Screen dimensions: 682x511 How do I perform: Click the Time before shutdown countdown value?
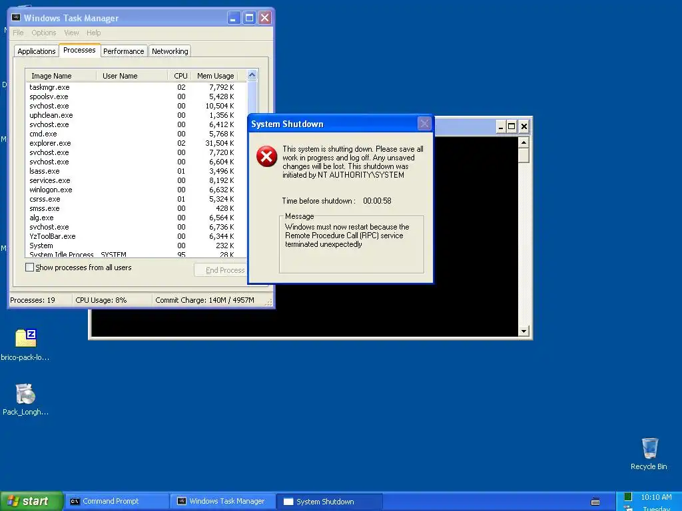(x=377, y=201)
